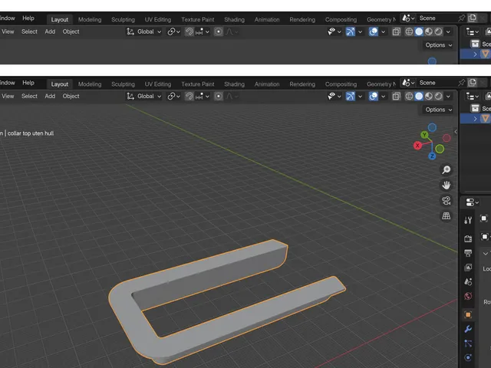This screenshot has width=491, height=368.
Task: Open the Render properties tab icon
Action: pos(468,238)
